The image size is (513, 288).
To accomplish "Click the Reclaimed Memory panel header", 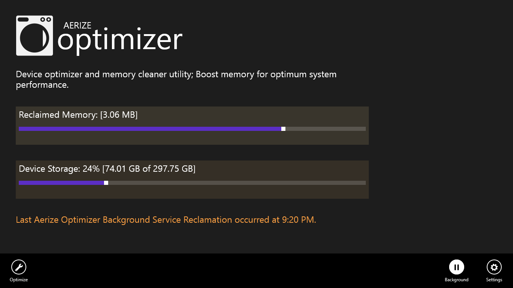I will click(78, 115).
